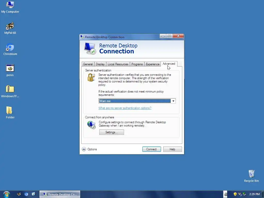Click the Remote Desktop title bar icon
Screen dimensions: 264x198
pyautogui.click(x=82, y=37)
